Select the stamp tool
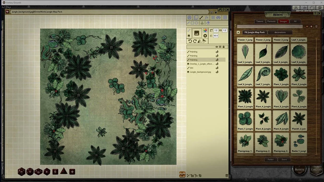Viewport: 324px width, 182px height. pyautogui.click(x=202, y=23)
